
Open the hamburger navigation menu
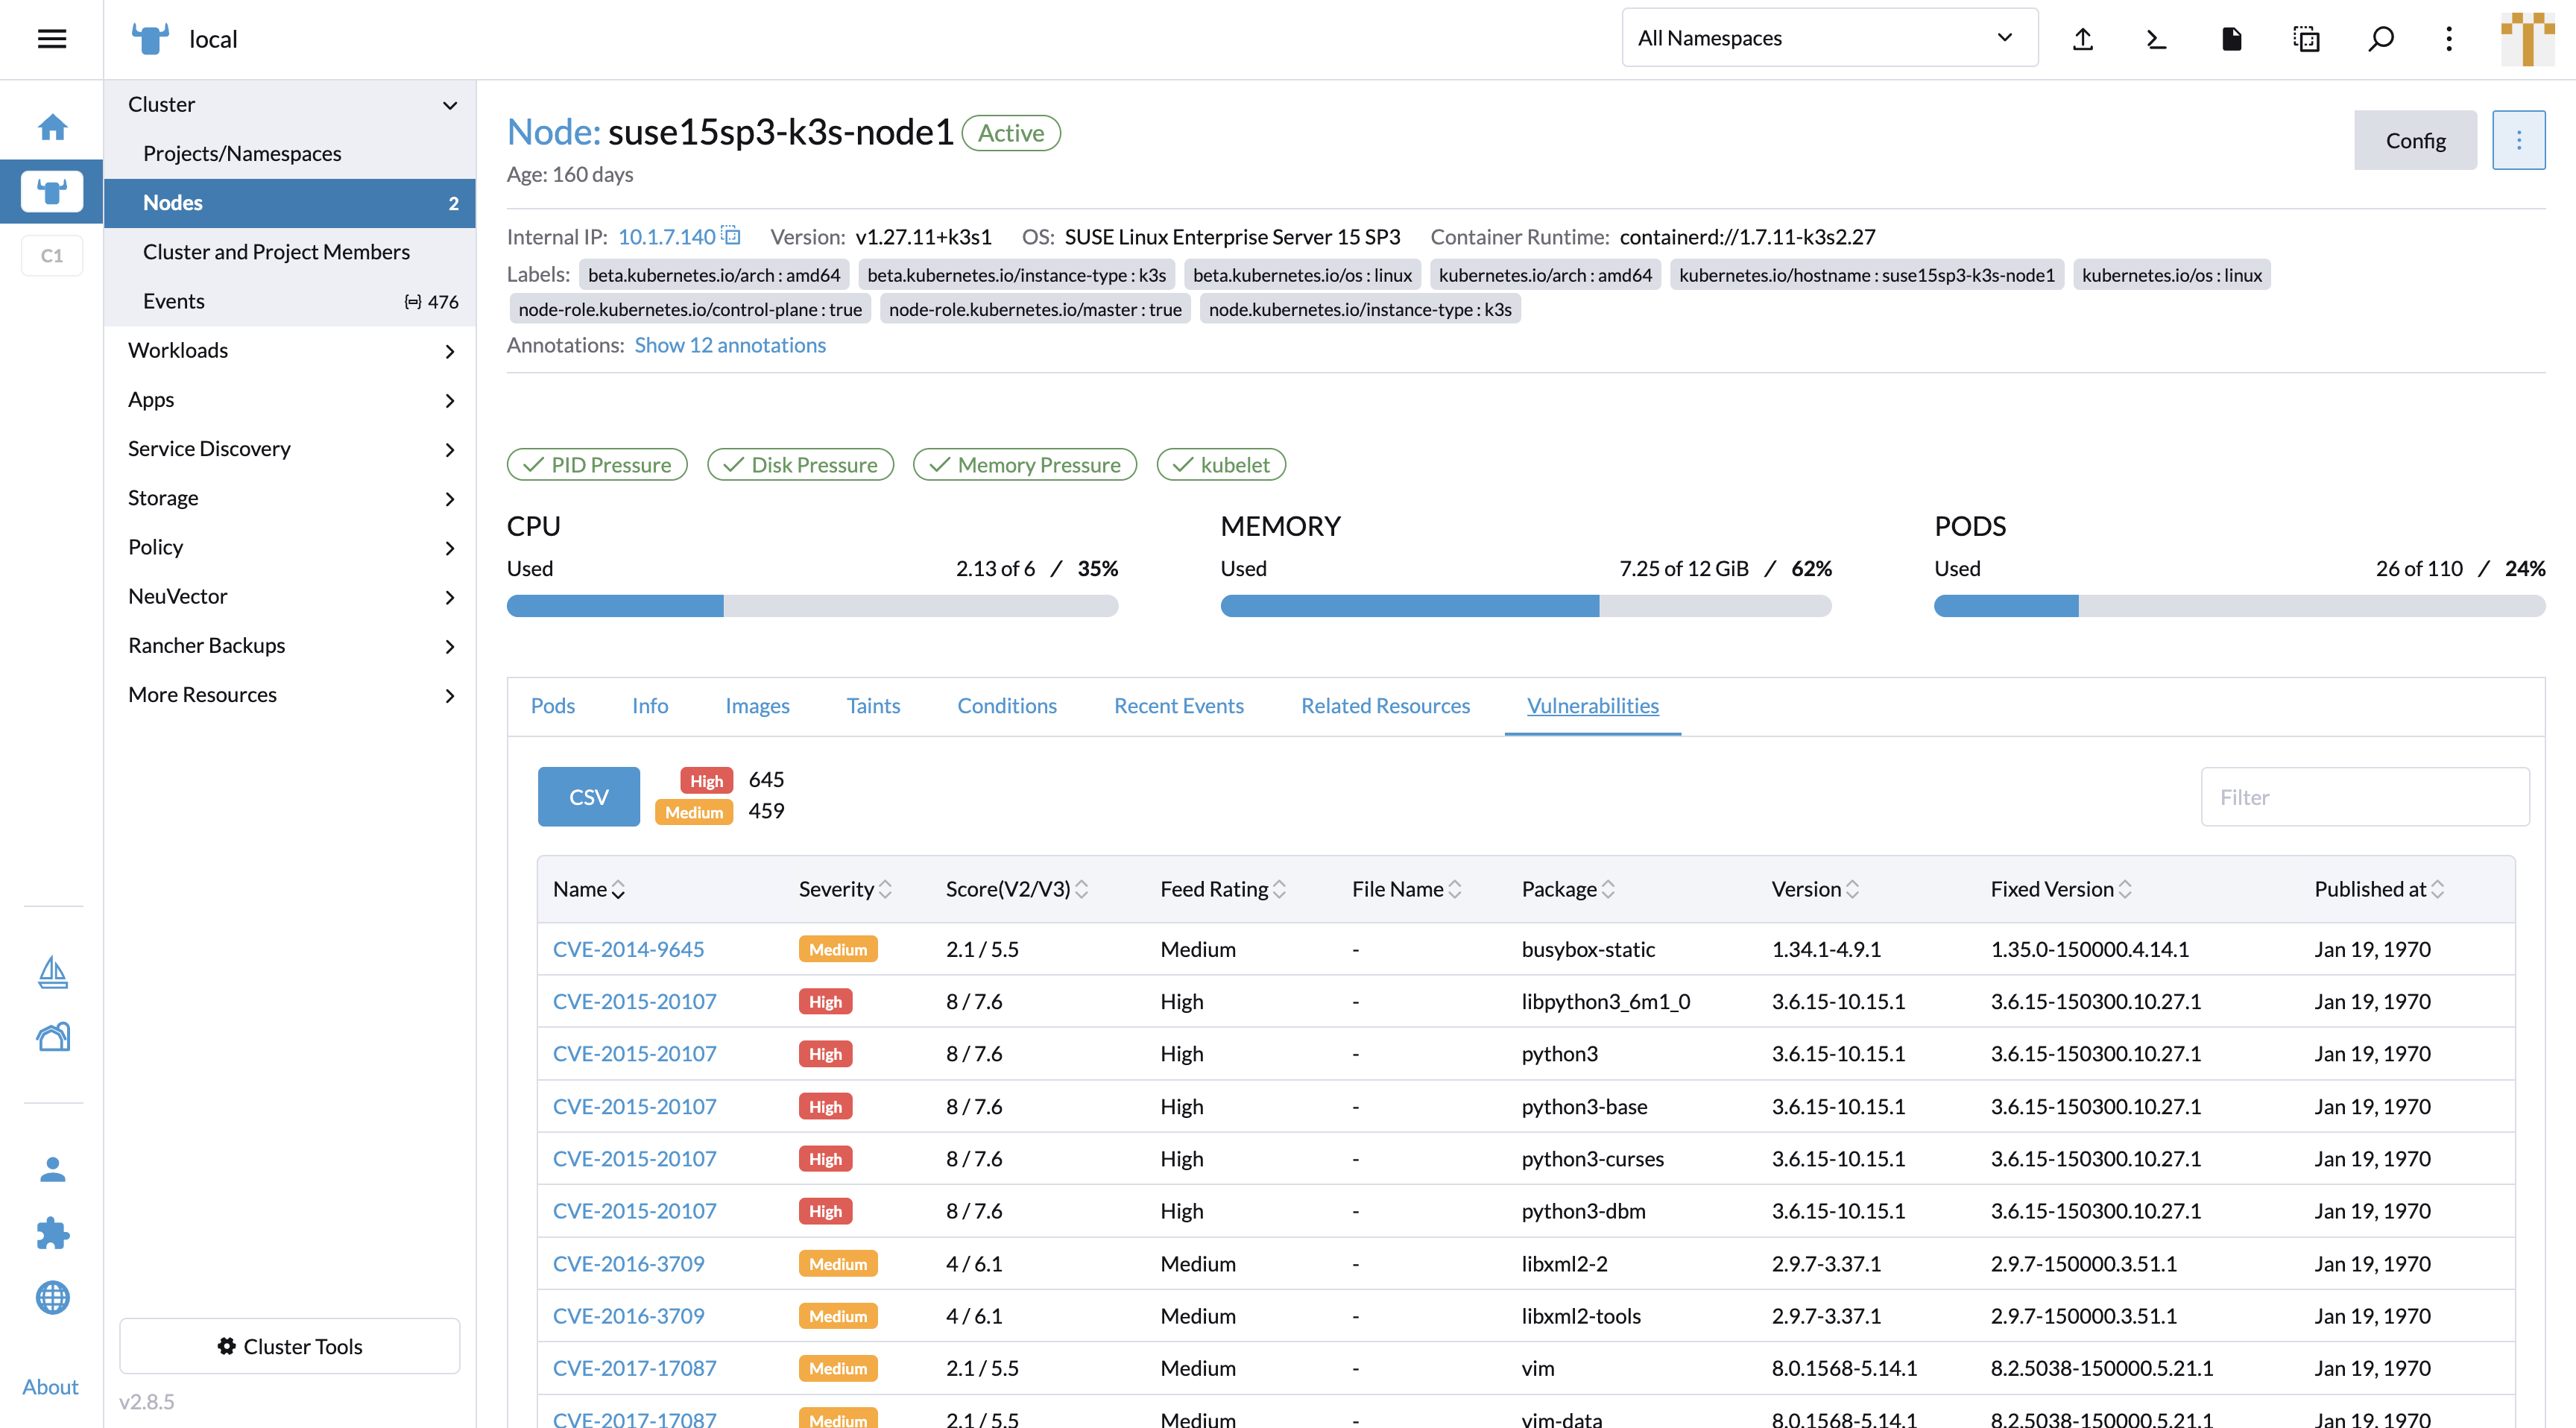[x=51, y=39]
